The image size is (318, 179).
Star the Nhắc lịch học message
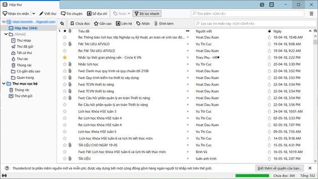[x=65, y=64]
